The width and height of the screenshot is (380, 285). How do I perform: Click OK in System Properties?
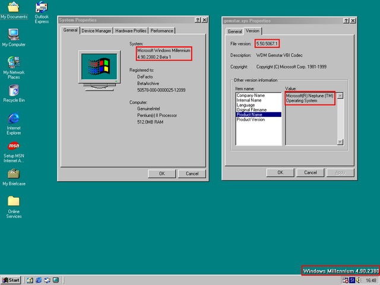[162, 173]
